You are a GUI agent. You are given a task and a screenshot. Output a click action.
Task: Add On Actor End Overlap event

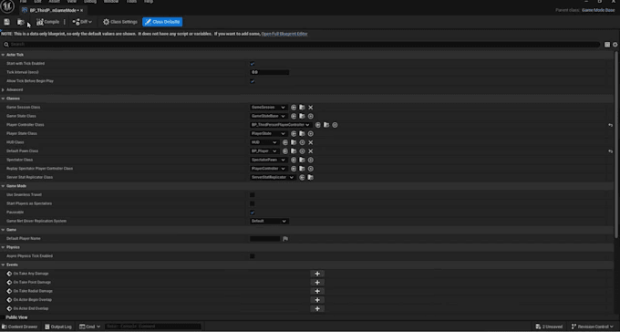point(317,308)
